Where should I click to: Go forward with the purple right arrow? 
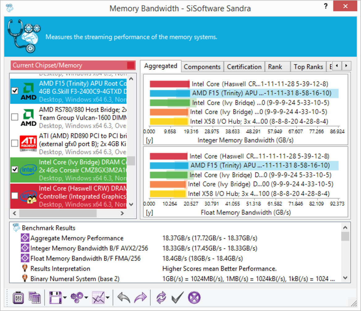click(141, 298)
